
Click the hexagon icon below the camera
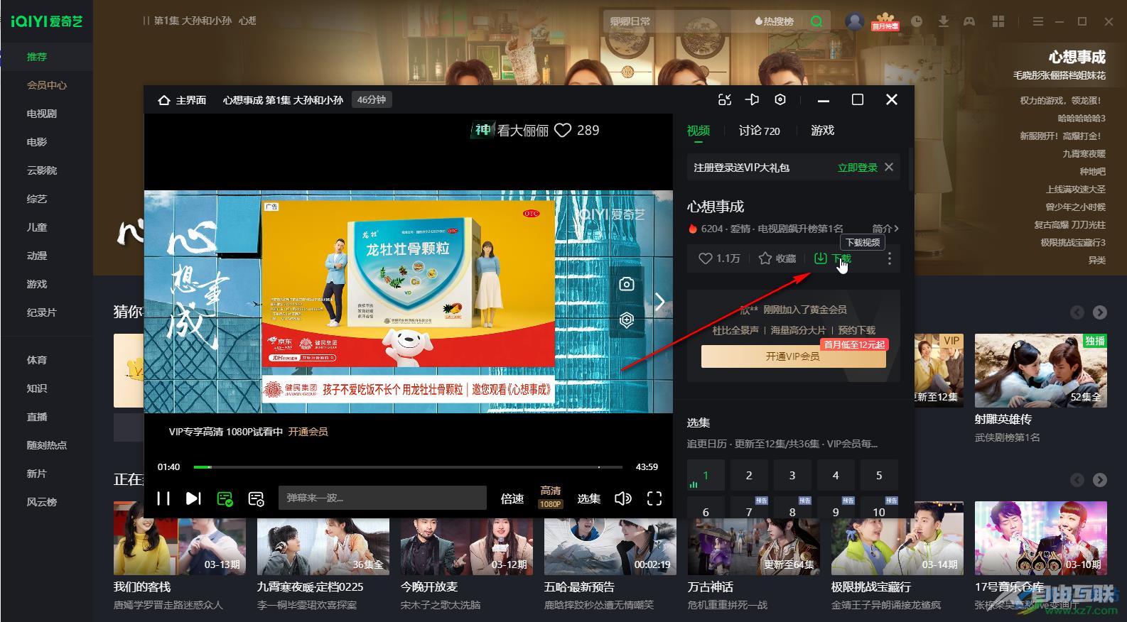pos(626,320)
